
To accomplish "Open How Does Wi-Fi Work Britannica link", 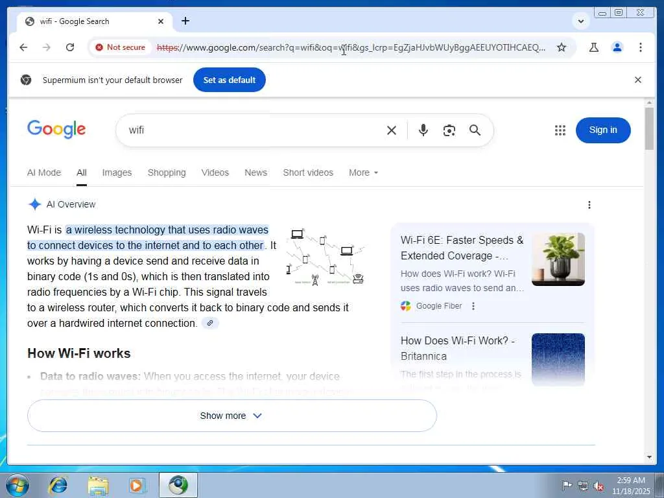I will coord(458,348).
